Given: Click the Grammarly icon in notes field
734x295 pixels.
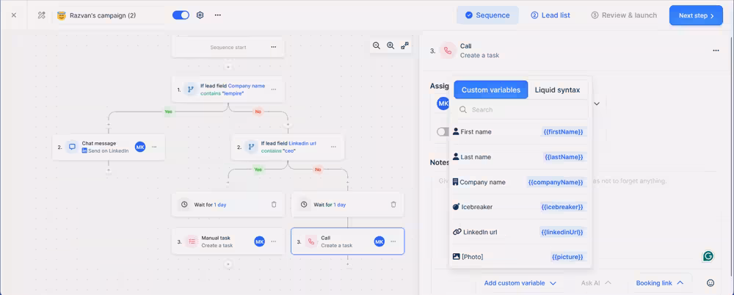Looking at the screenshot, I should pyautogui.click(x=708, y=256).
